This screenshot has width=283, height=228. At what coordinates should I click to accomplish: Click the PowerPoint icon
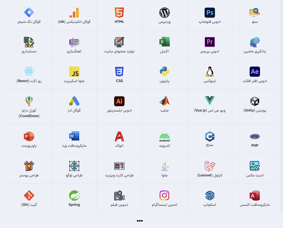coord(29,136)
